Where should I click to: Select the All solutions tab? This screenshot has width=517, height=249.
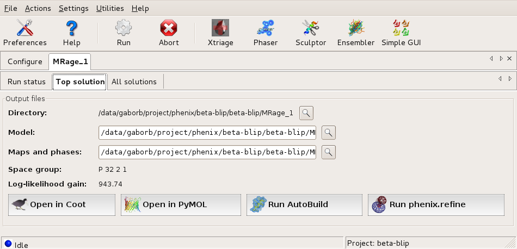(134, 82)
